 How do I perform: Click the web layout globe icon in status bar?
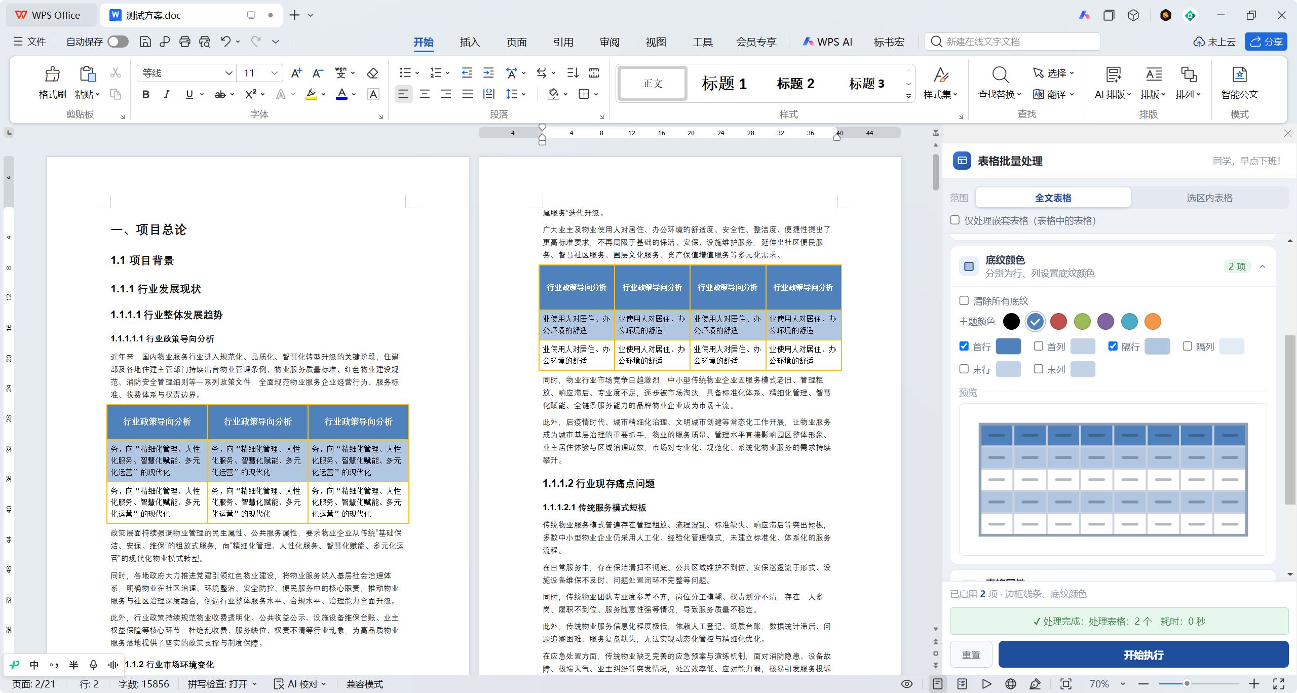(1010, 684)
